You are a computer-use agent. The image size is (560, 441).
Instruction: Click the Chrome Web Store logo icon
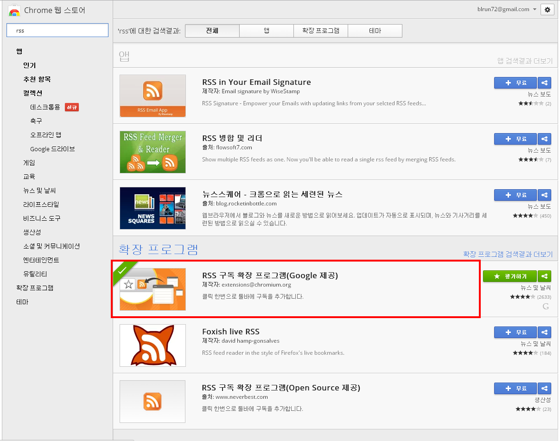[14, 10]
